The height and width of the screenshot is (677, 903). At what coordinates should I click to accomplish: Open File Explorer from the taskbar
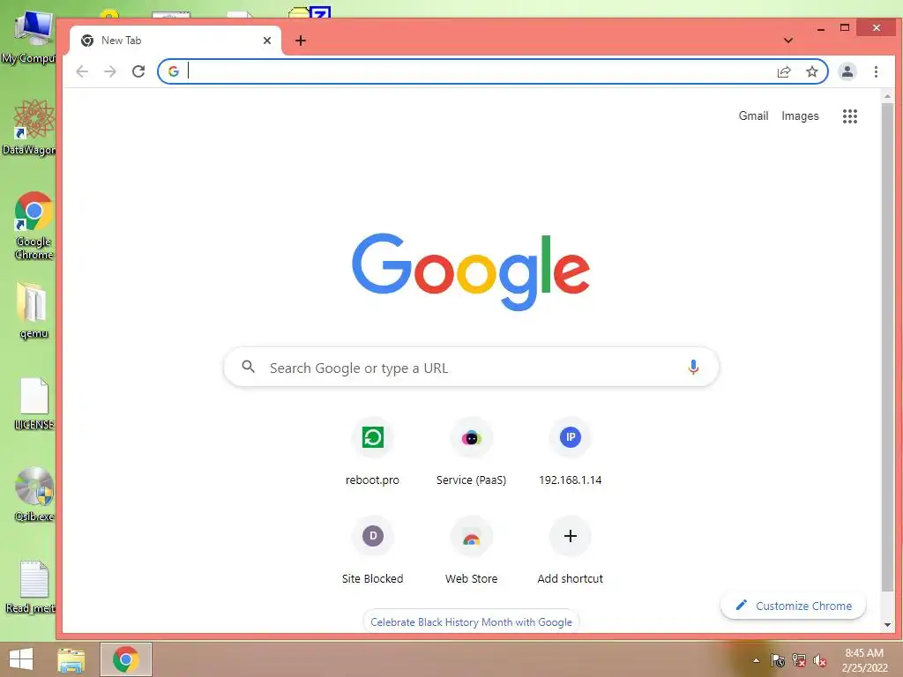pyautogui.click(x=71, y=659)
